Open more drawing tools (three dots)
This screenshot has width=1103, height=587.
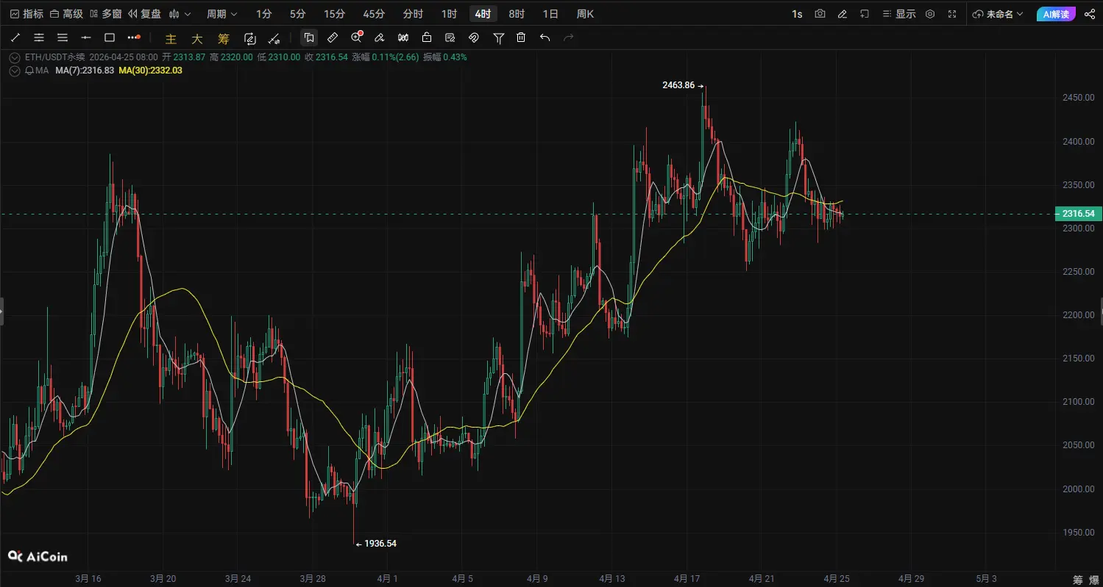133,37
